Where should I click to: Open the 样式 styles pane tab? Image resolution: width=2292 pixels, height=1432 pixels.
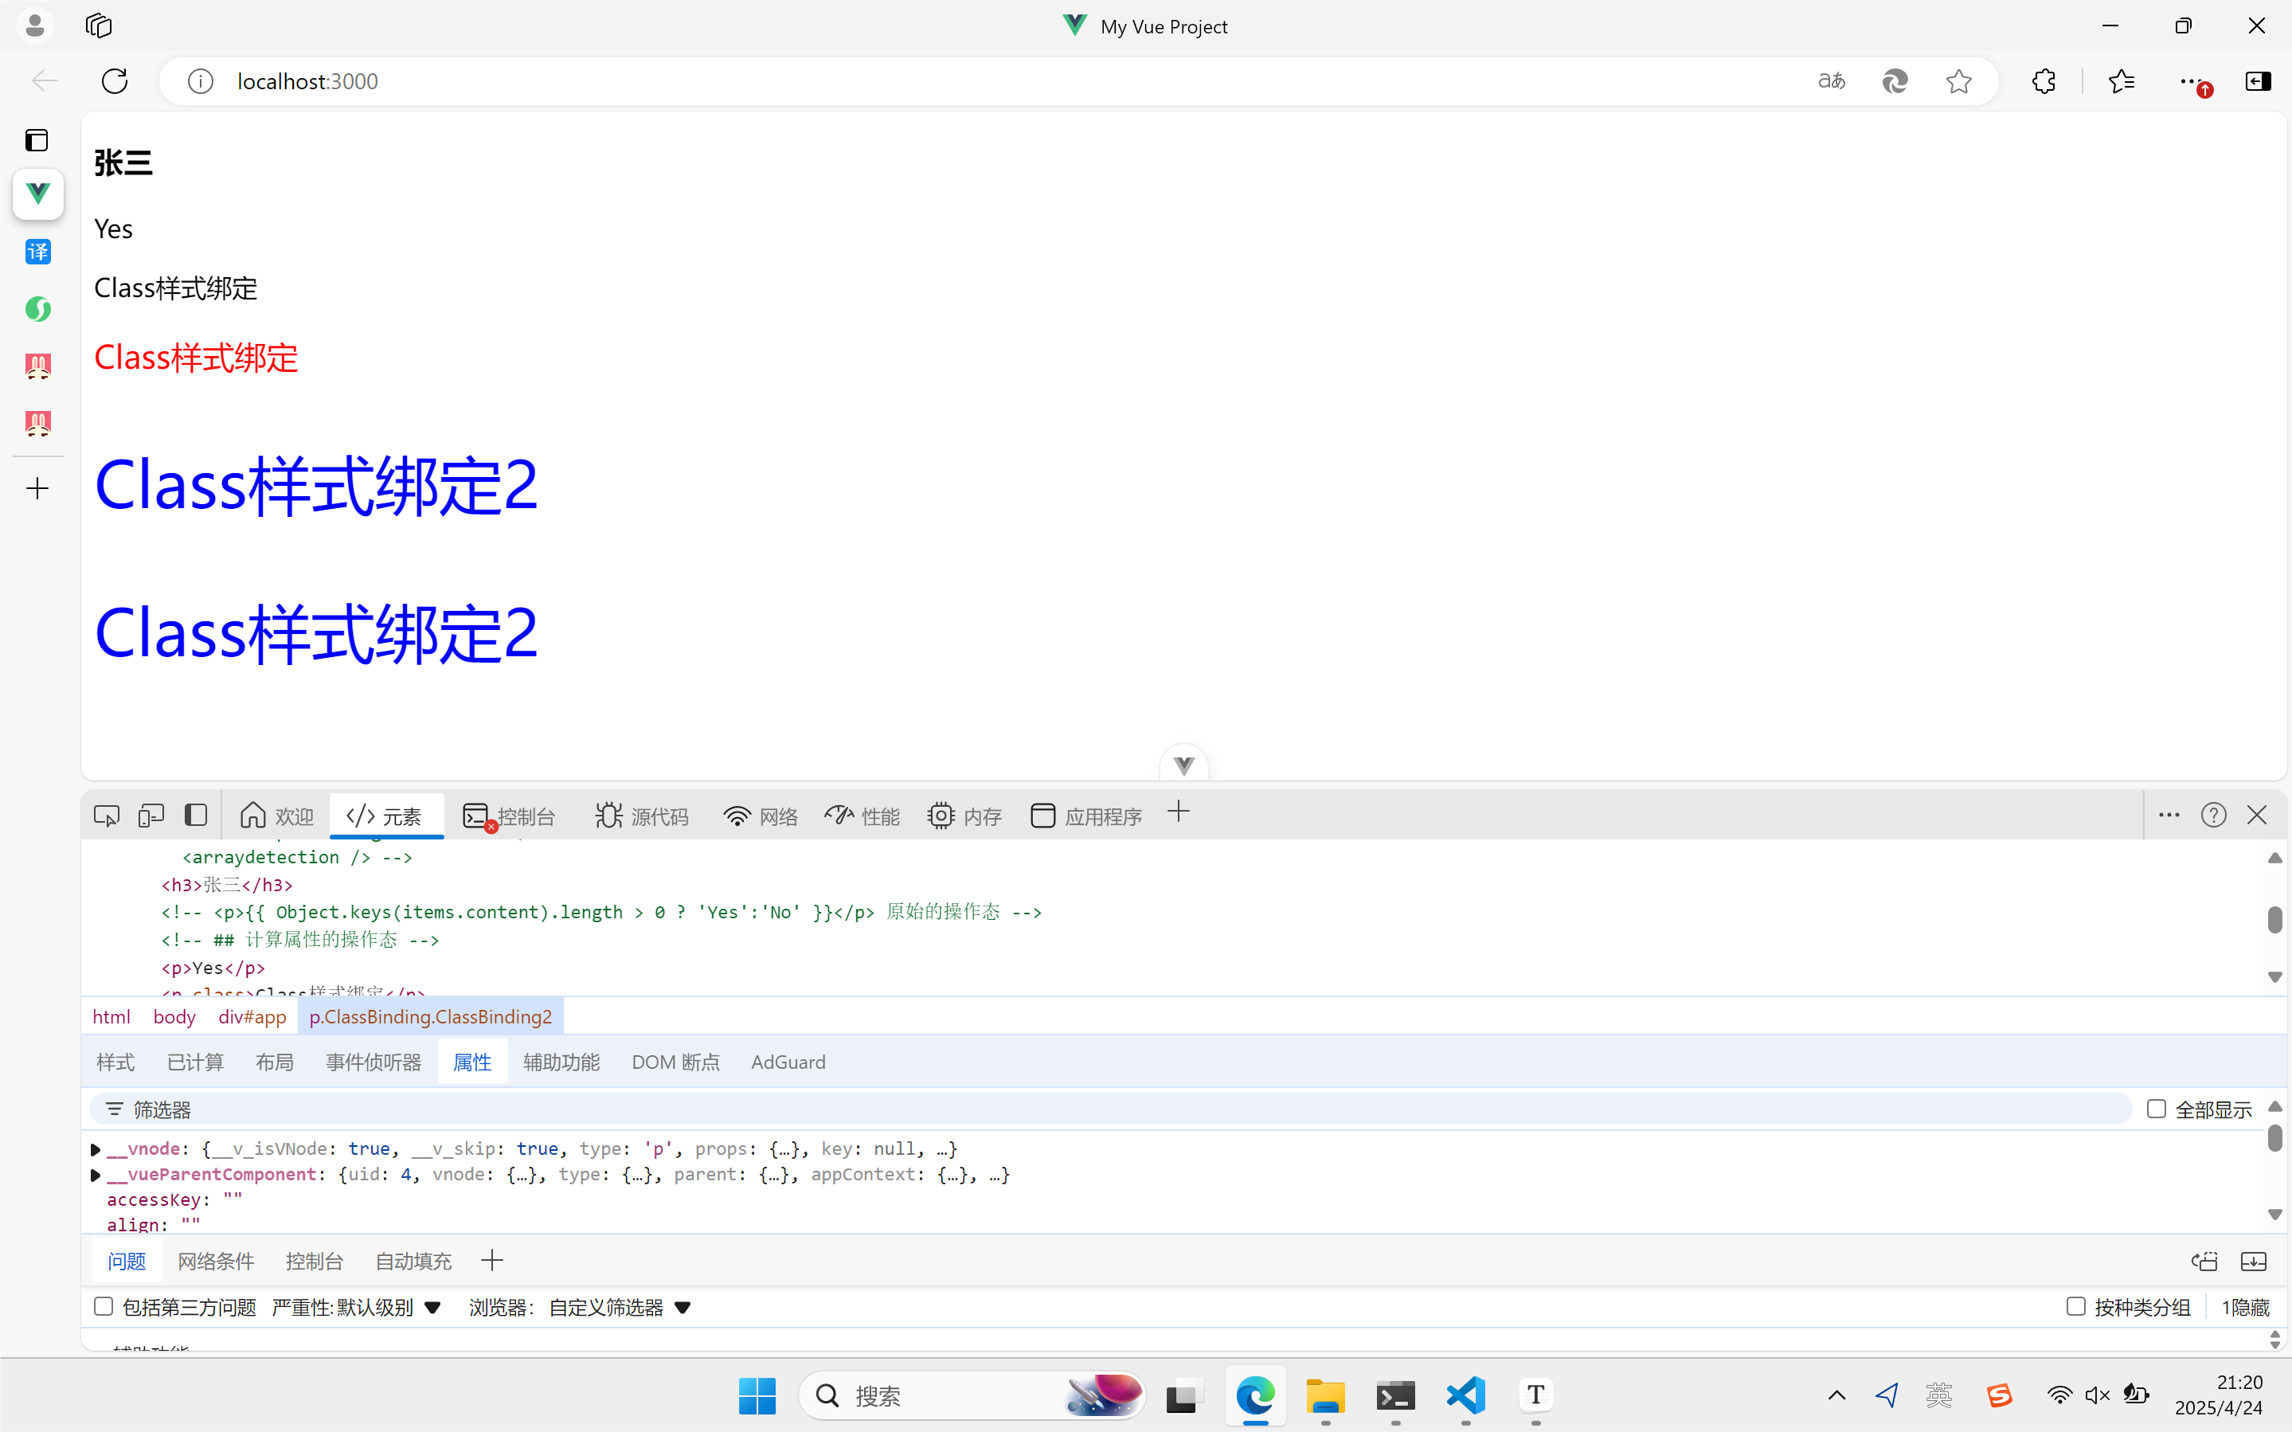(115, 1062)
